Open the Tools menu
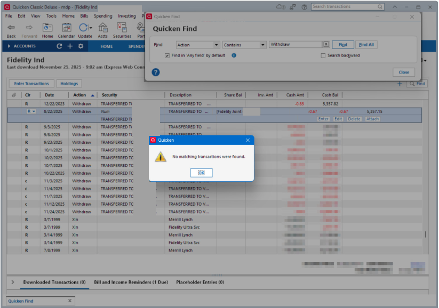 tap(51, 16)
